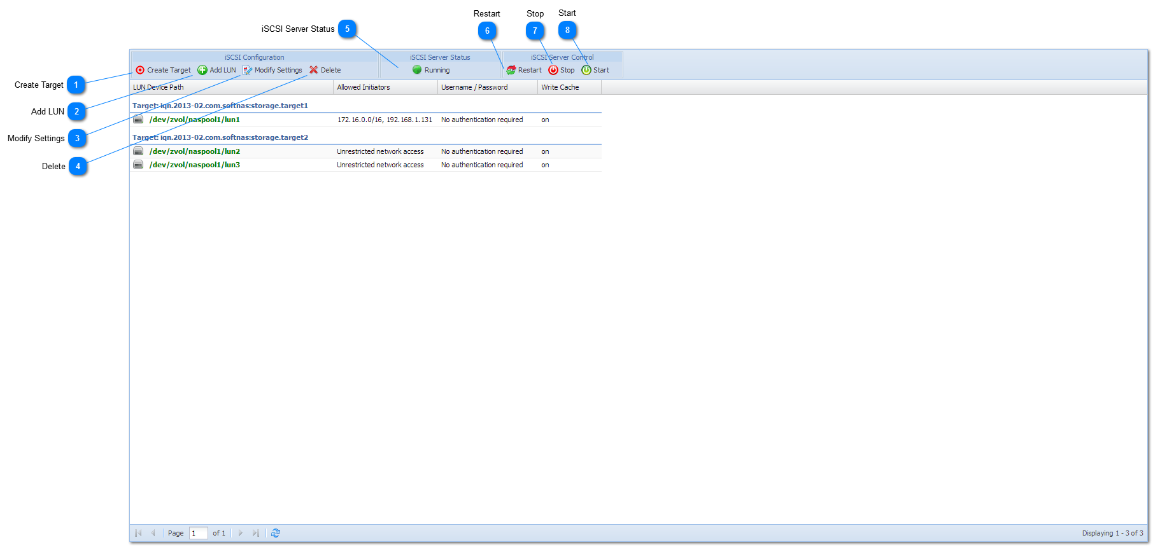
Task: Go to next page in pager
Action: click(x=241, y=533)
